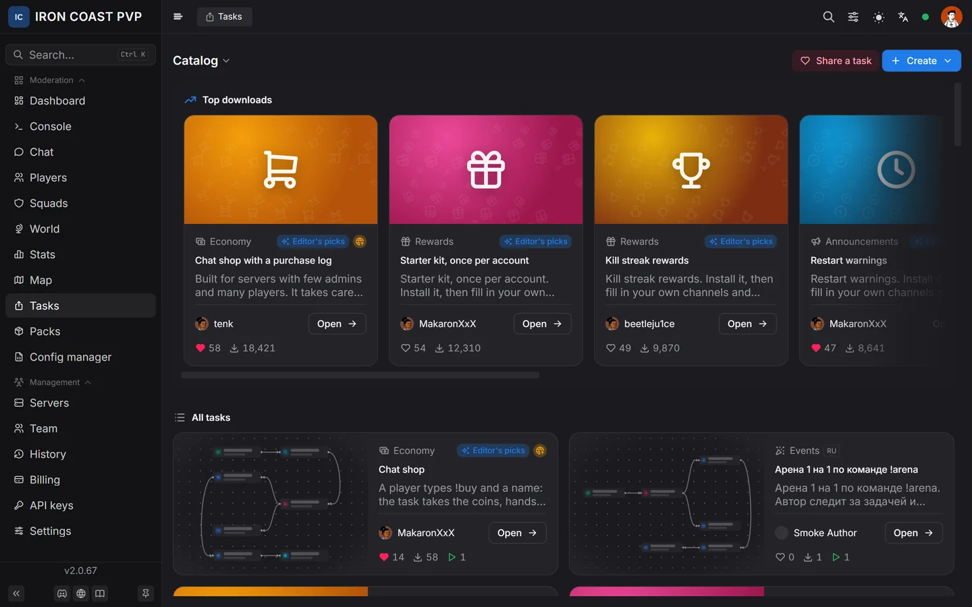Image resolution: width=972 pixels, height=607 pixels.
Task: Toggle the heart on the Арена 1 на 1 task
Action: pyautogui.click(x=780, y=557)
